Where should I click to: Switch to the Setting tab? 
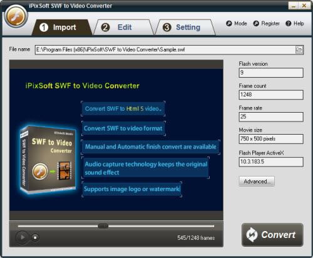(x=185, y=28)
